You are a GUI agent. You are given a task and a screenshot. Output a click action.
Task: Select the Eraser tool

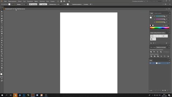click(x=2, y=34)
